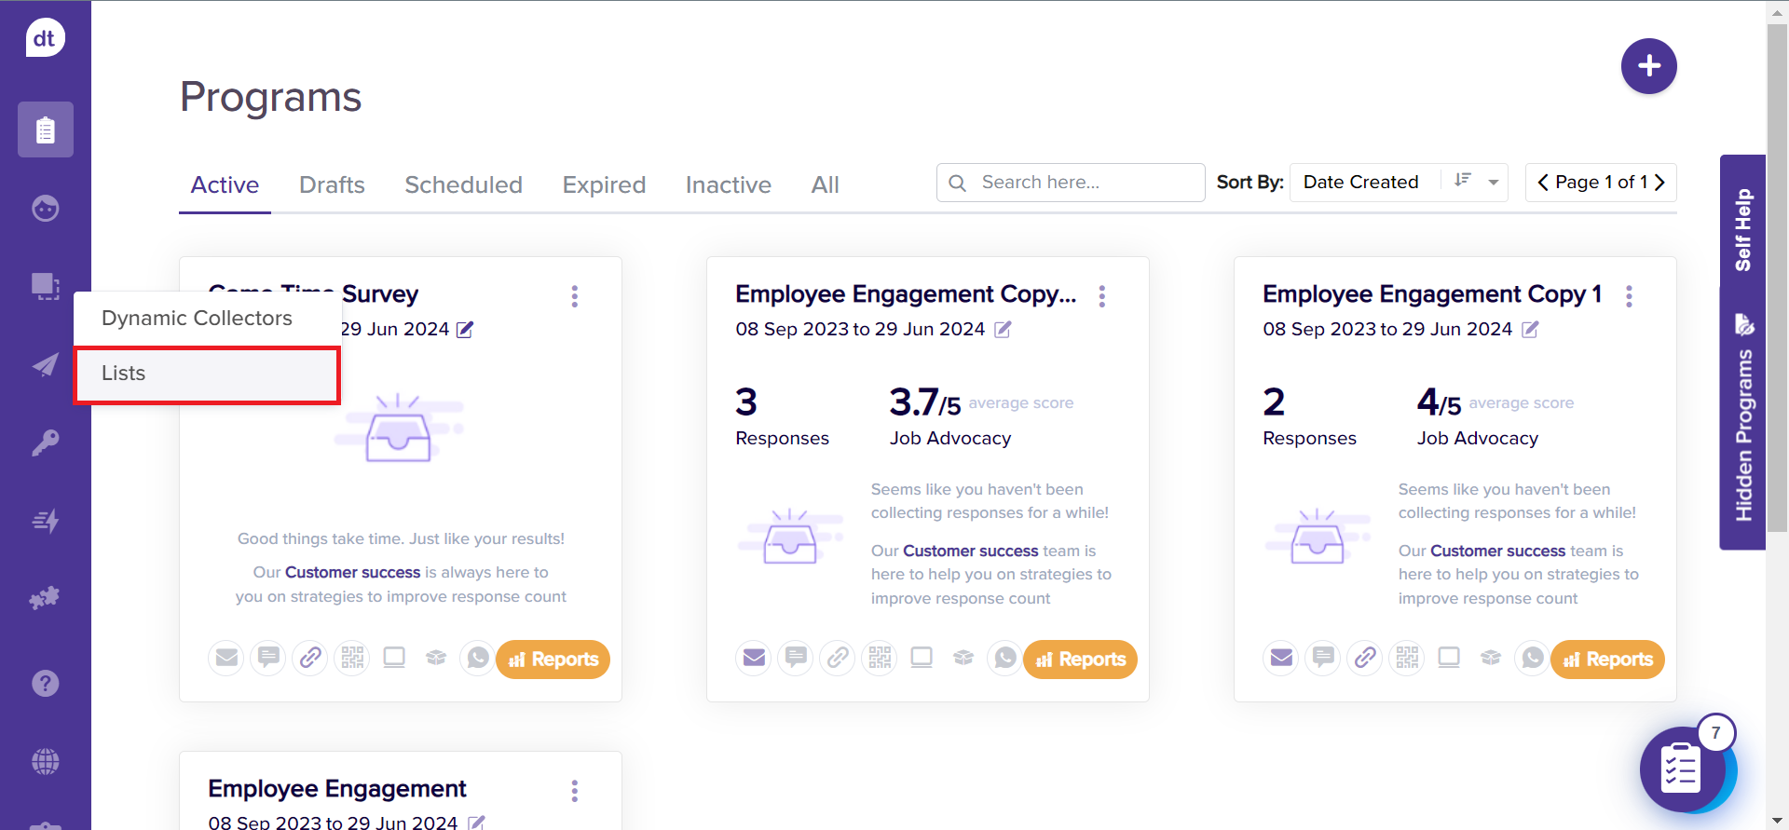This screenshot has width=1789, height=830.
Task: Toggle the sort order direction icon
Action: click(1463, 182)
